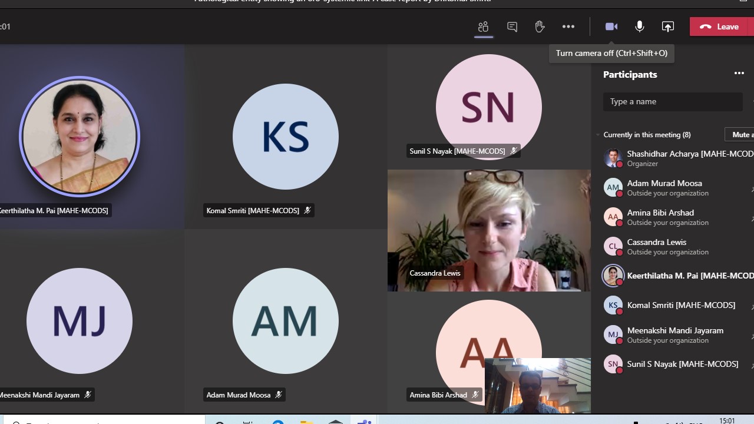Open the meeting chat icon
754x424 pixels.
pos(512,26)
